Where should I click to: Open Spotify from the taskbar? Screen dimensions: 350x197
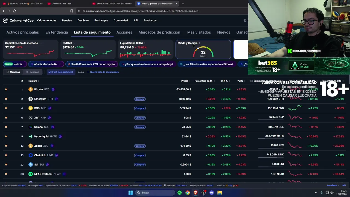tap(179, 193)
